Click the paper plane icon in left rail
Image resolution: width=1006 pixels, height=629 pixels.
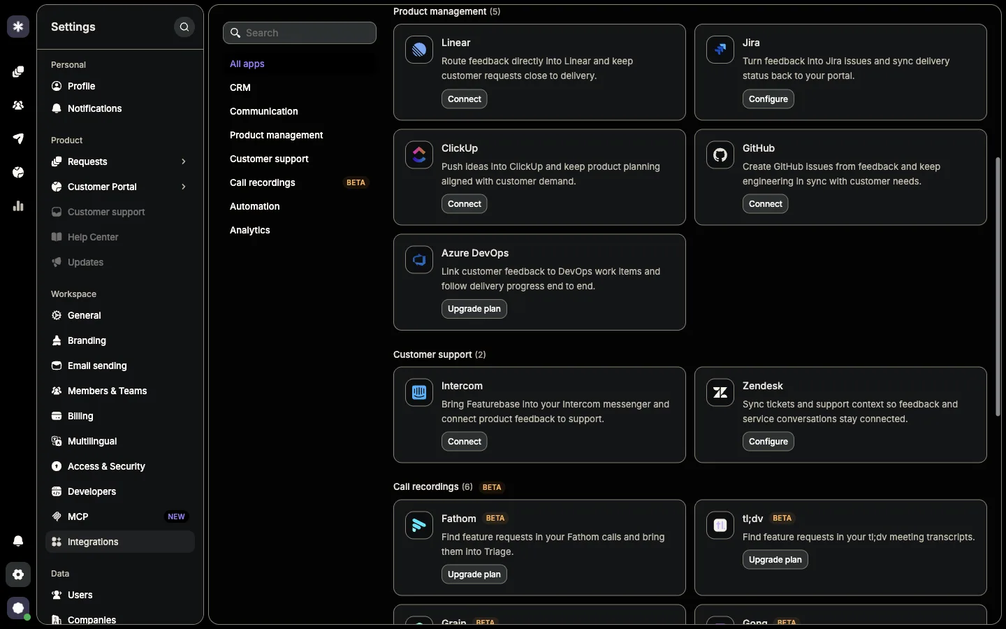tap(18, 139)
